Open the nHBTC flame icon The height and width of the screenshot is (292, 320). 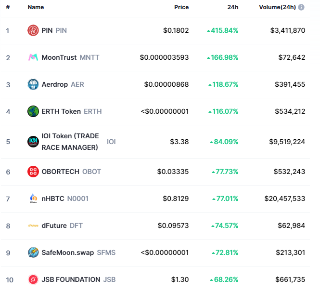33,198
